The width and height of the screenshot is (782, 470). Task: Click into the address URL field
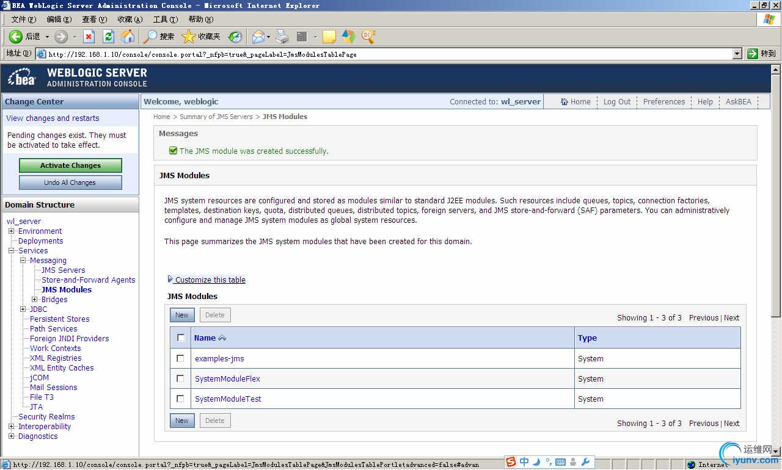pos(390,54)
